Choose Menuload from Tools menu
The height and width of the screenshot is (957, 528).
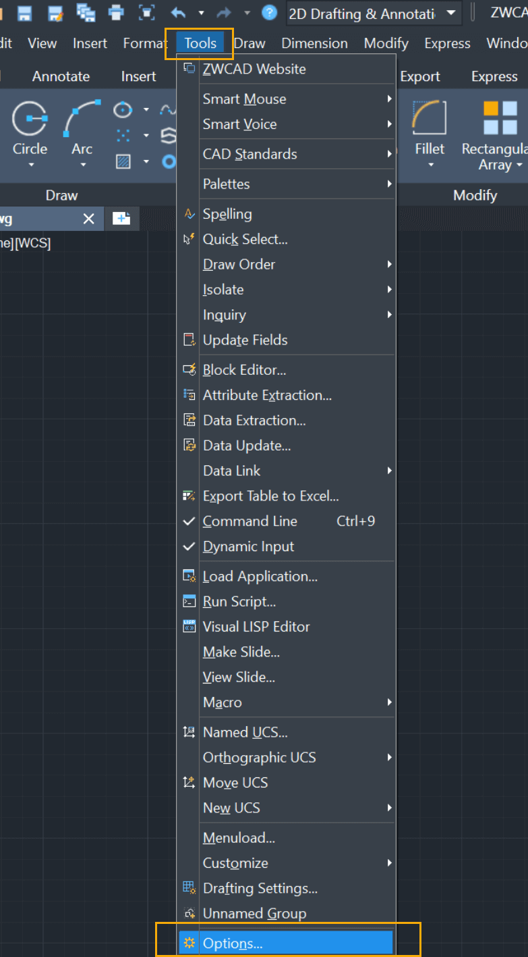point(286,838)
